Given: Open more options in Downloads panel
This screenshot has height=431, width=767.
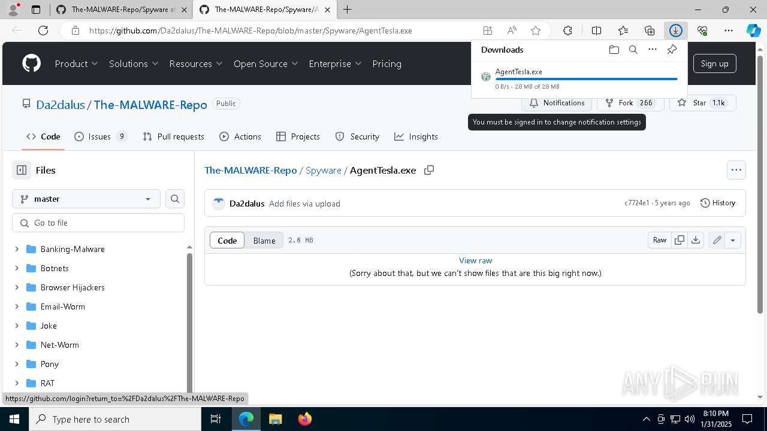Looking at the screenshot, I should tap(653, 50).
